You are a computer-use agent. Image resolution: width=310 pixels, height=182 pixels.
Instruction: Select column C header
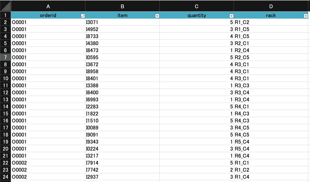click(197, 6)
